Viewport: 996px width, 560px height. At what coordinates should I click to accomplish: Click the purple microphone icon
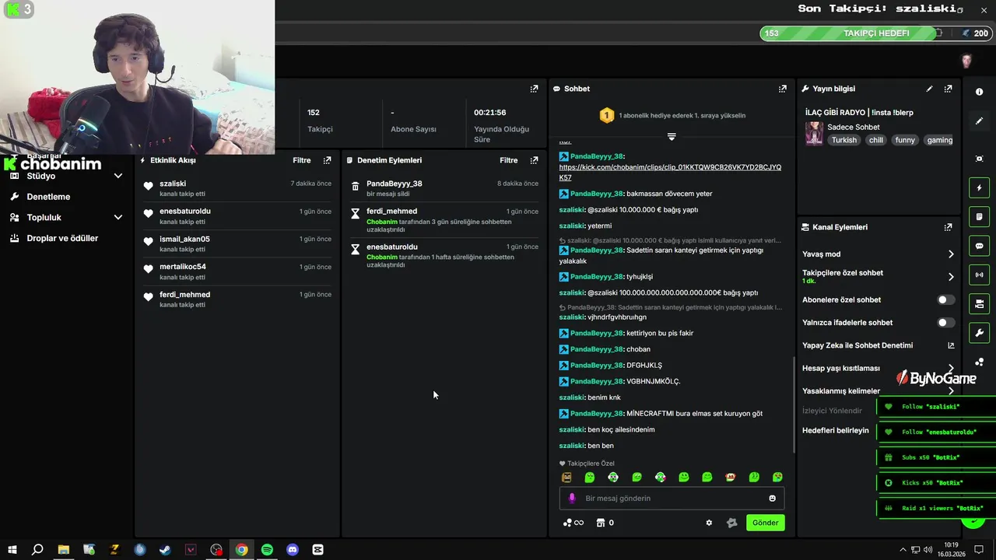tap(572, 498)
